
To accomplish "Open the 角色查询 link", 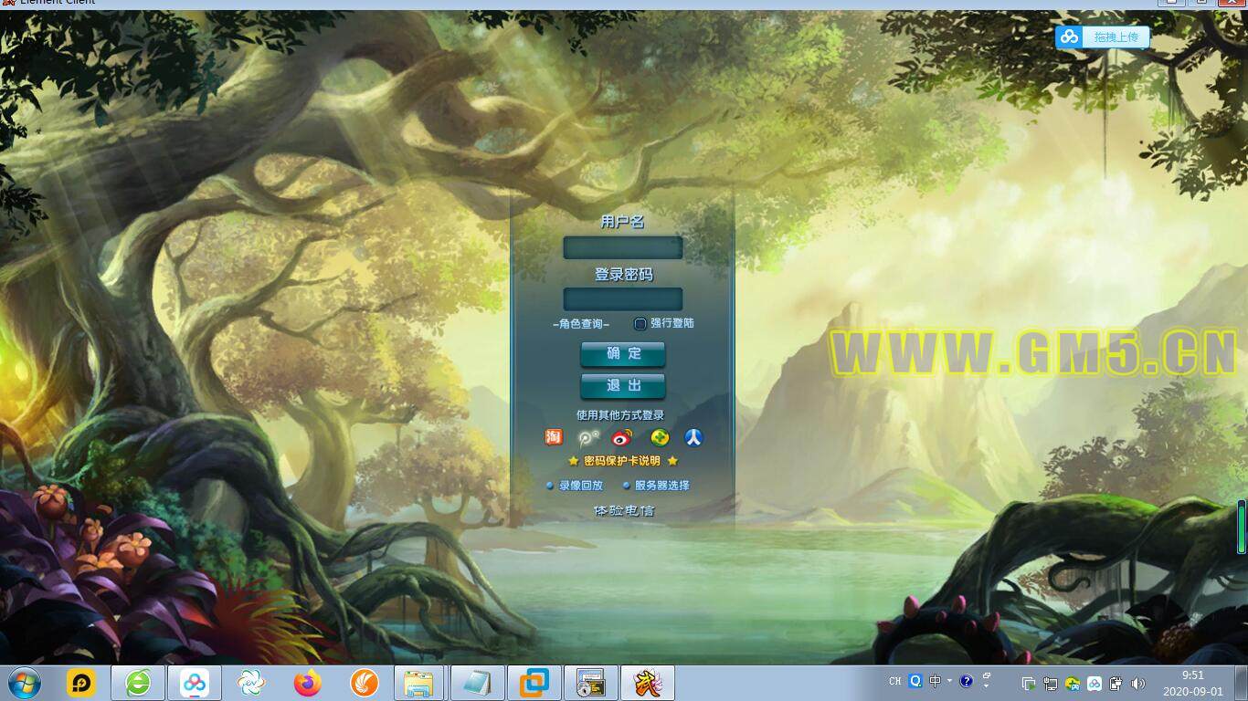I will click(x=581, y=324).
